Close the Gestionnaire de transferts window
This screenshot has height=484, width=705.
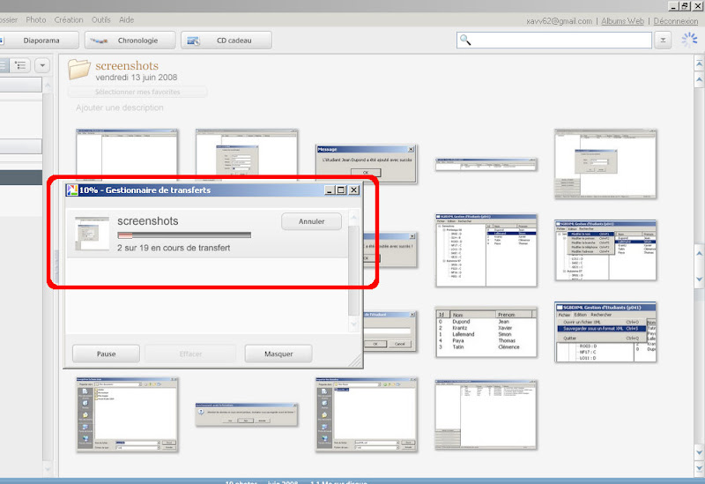pos(354,190)
